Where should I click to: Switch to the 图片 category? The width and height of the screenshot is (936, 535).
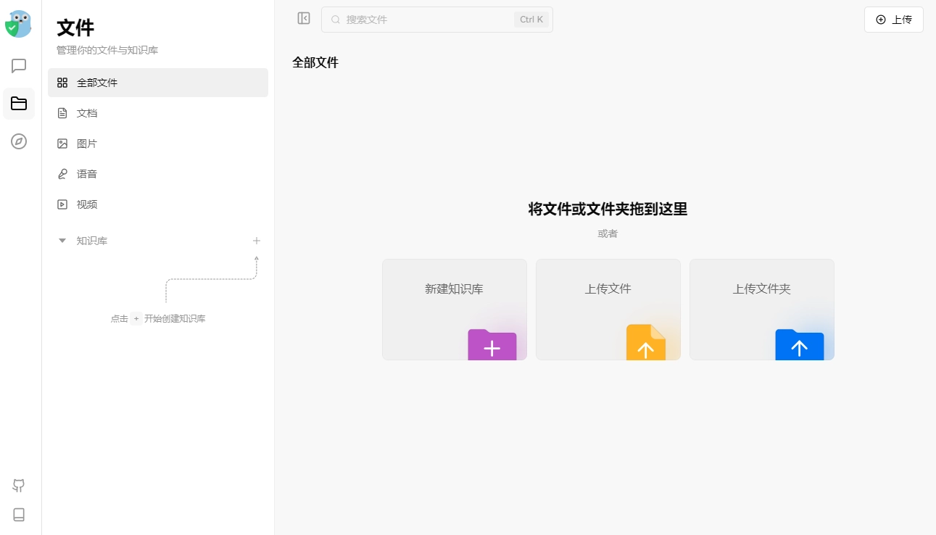pos(87,144)
